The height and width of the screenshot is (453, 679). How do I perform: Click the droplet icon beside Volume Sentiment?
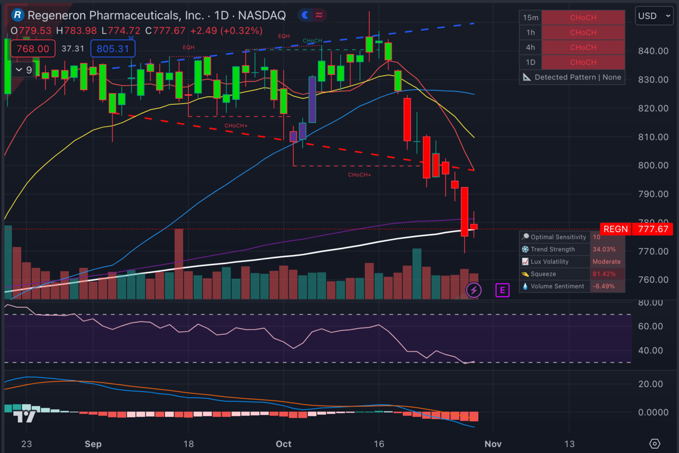[525, 286]
